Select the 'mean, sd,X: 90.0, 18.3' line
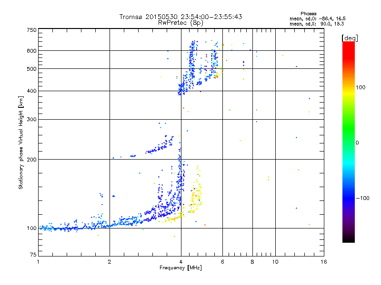 pos(317,24)
